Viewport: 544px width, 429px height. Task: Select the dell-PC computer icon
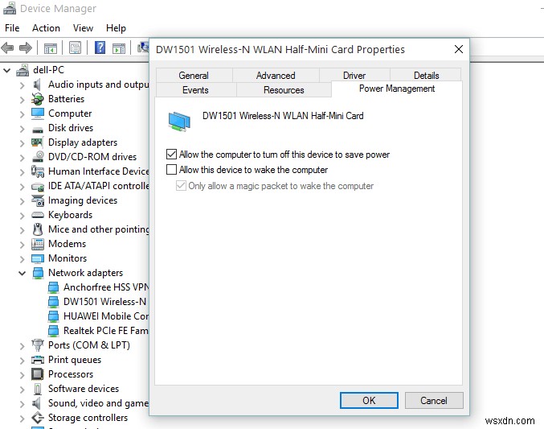[x=22, y=70]
